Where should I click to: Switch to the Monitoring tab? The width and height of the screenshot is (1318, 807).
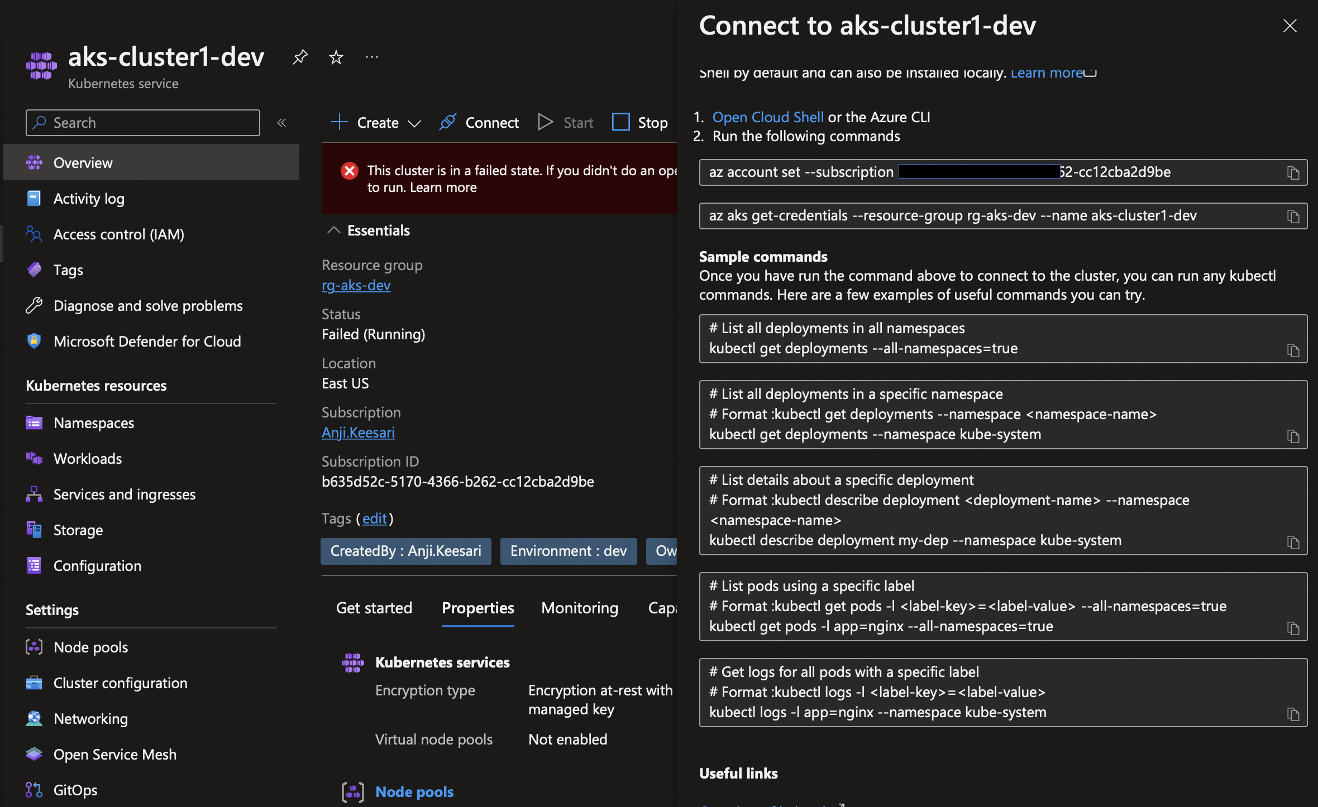tap(580, 608)
